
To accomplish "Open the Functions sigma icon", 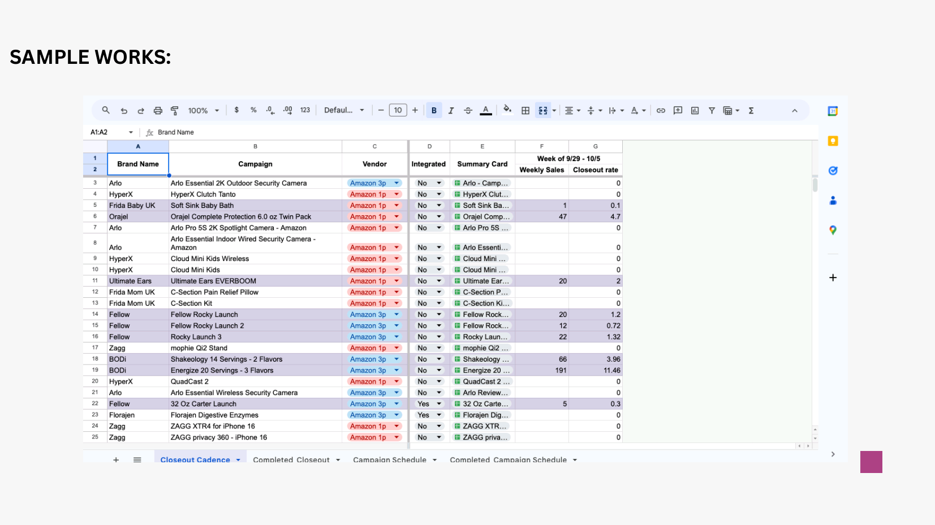I will pos(751,111).
